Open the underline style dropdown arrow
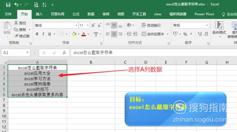The width and height of the screenshot is (237, 132). [x=54, y=34]
